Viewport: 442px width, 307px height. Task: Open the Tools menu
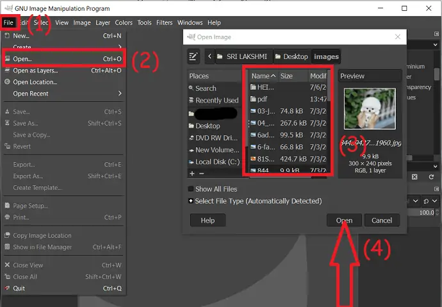coord(144,22)
